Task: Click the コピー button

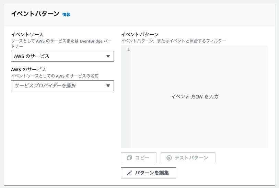Action: (139, 158)
